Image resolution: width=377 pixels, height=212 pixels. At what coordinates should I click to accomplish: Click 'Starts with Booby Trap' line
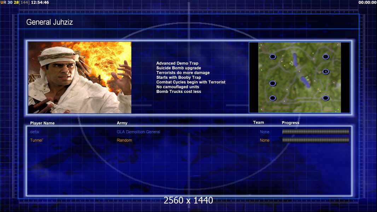coord(179,77)
